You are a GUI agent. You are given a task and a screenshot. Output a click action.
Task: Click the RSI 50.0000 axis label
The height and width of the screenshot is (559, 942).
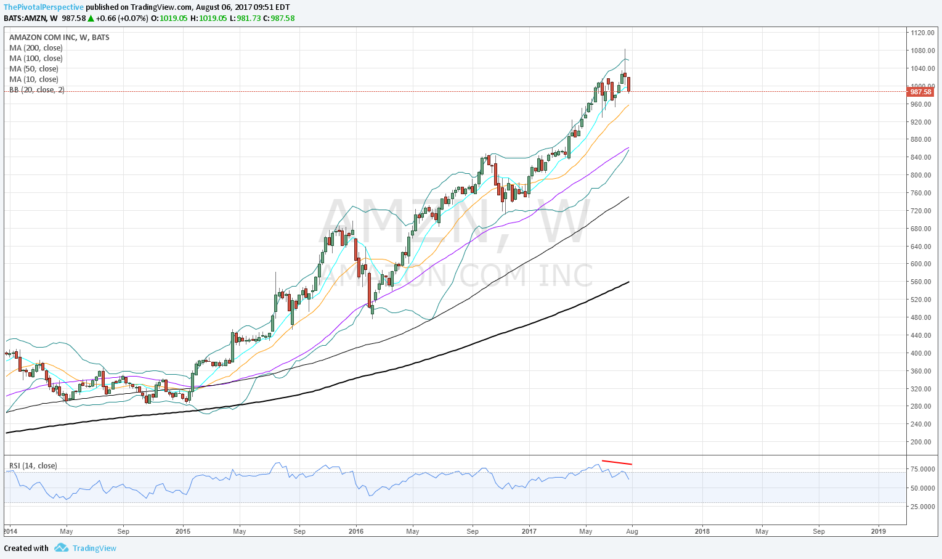923,488
